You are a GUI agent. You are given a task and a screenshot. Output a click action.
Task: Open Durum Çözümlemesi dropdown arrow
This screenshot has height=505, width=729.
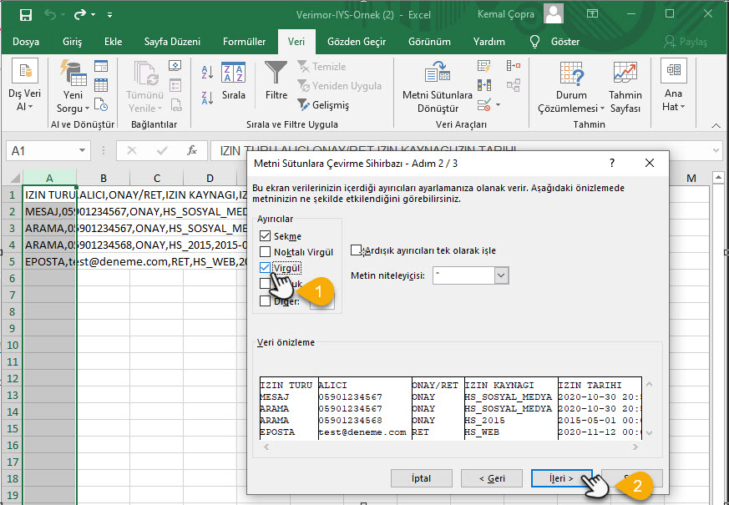[602, 109]
